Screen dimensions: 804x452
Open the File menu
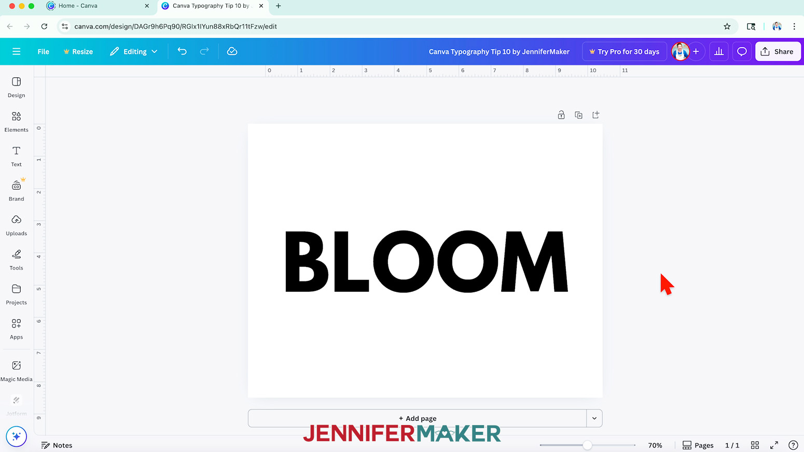click(43, 51)
